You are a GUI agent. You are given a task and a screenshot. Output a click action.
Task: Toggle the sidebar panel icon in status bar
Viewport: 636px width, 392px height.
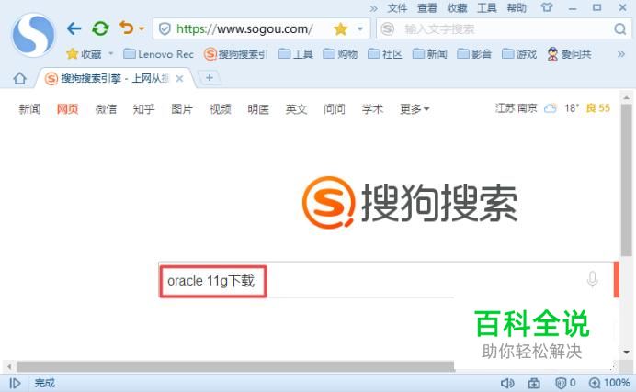15,383
